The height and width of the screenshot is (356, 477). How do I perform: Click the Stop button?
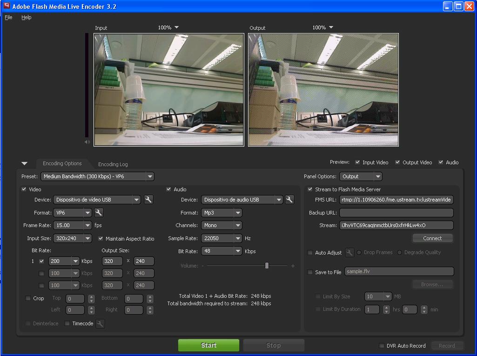(274, 345)
